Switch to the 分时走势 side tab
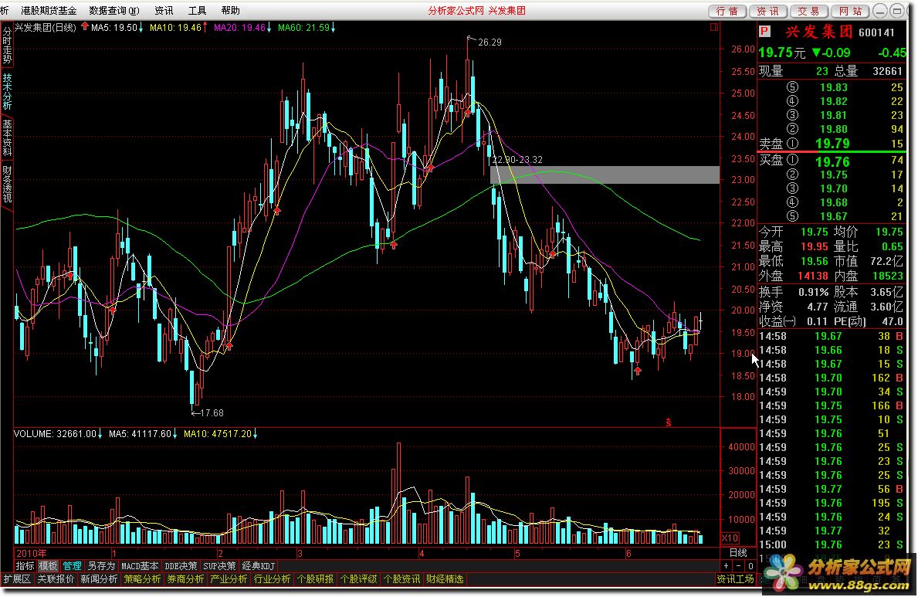Screen dimensions: 918x597 coord(7,46)
